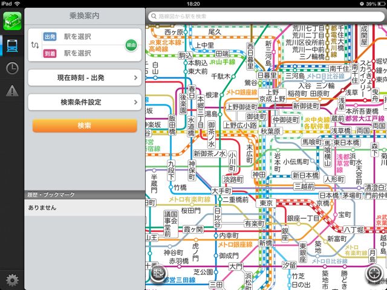Select 浅草橋 station on the map

pos(341,130)
